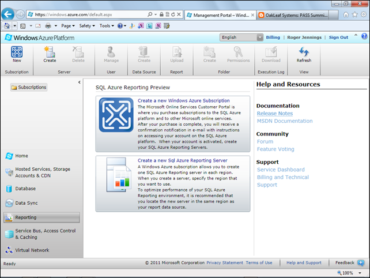Click the IE Home toolbar icon
The width and height of the screenshot is (370, 278).
click(x=7, y=26)
